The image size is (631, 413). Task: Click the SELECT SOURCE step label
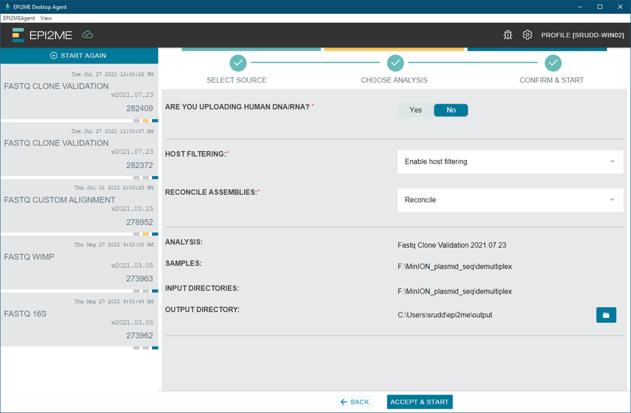point(237,80)
